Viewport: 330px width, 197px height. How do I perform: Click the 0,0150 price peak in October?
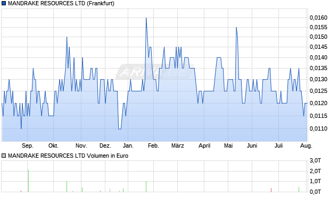coord(67,37)
